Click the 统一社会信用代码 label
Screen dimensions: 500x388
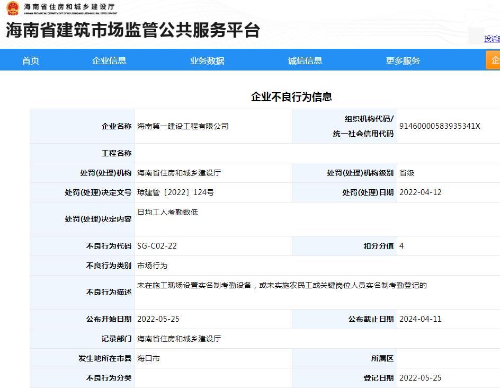click(x=363, y=134)
